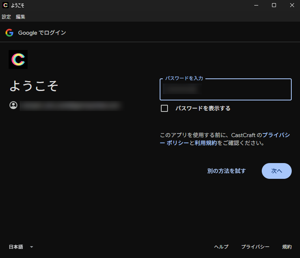The width and height of the screenshot is (300, 258).
Task: Focus the パスワードを入力 field
Action: coord(225,89)
